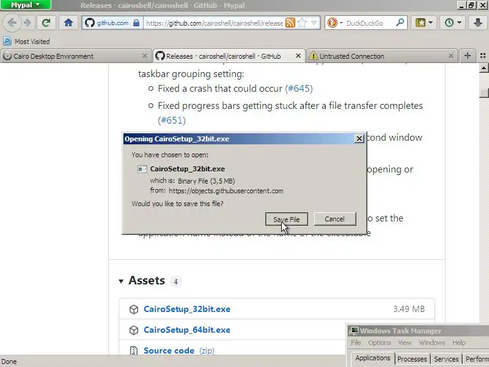
Task: Click the CairoSetup_32bit.exe file icon in dialog
Action: [142, 169]
